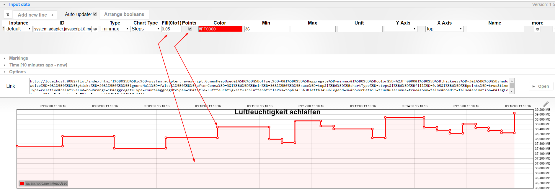Expand the Time section

coord(4,65)
